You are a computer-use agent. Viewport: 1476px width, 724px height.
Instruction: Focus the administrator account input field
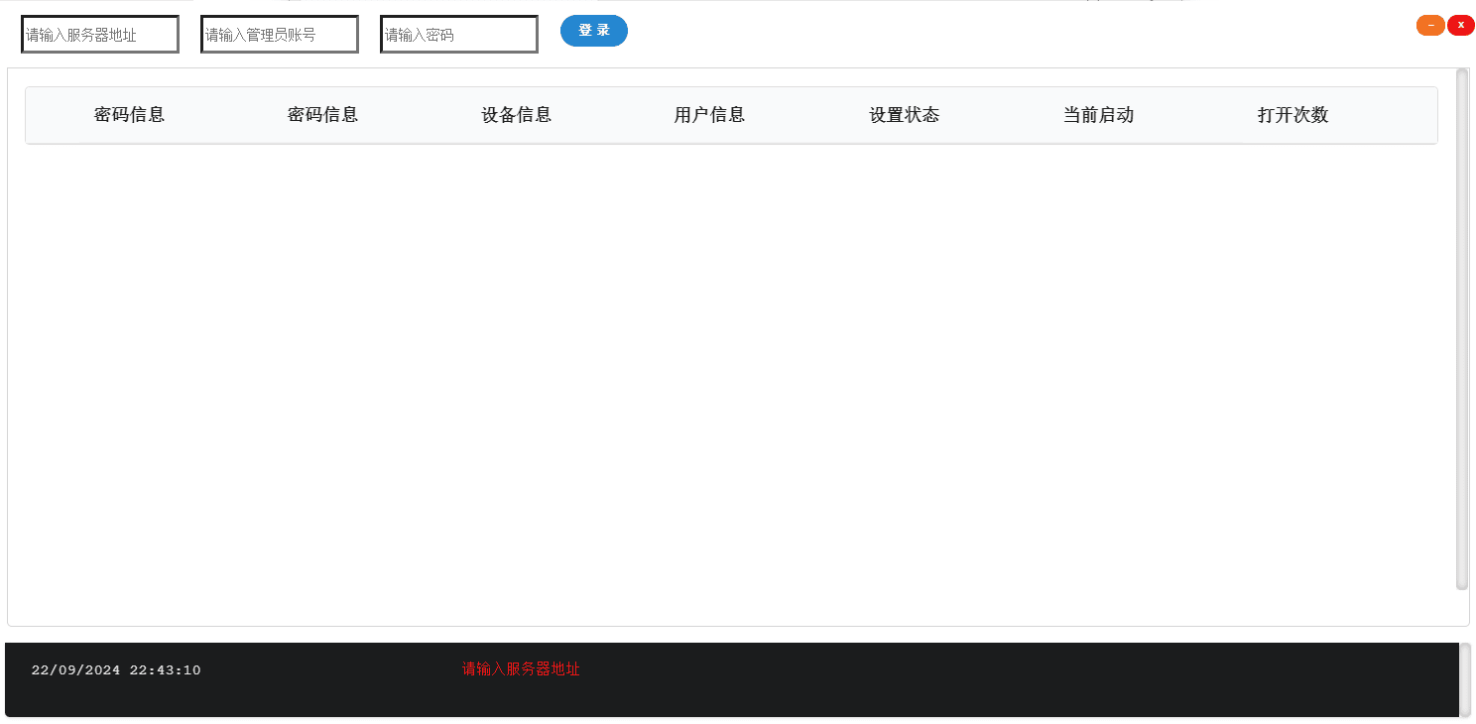280,35
